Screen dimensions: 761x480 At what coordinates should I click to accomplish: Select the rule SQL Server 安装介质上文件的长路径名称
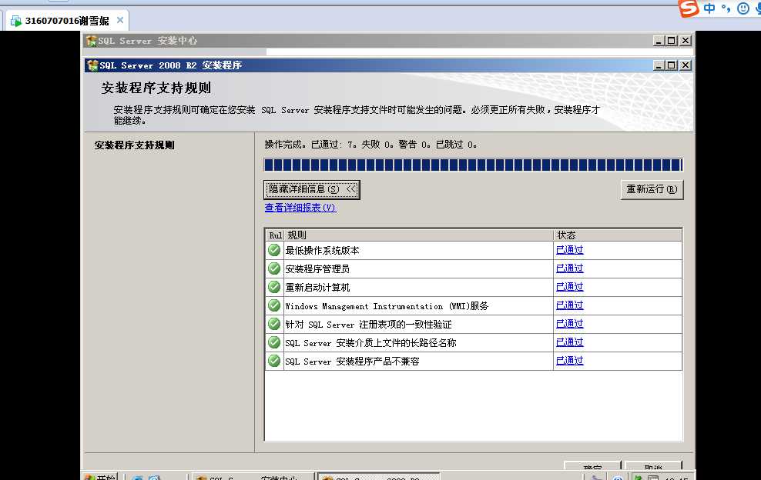point(370,343)
